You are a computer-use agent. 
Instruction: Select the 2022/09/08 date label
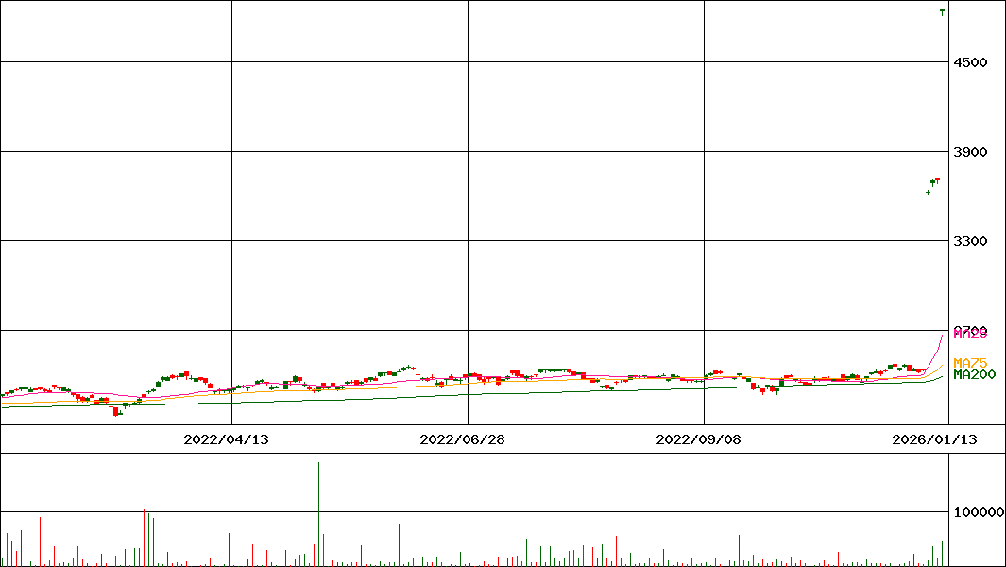[x=698, y=439]
